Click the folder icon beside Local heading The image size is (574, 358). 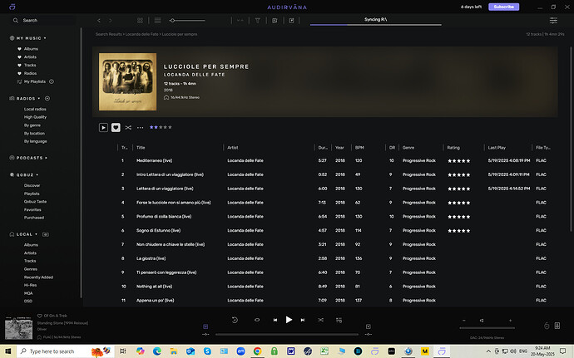click(46, 234)
